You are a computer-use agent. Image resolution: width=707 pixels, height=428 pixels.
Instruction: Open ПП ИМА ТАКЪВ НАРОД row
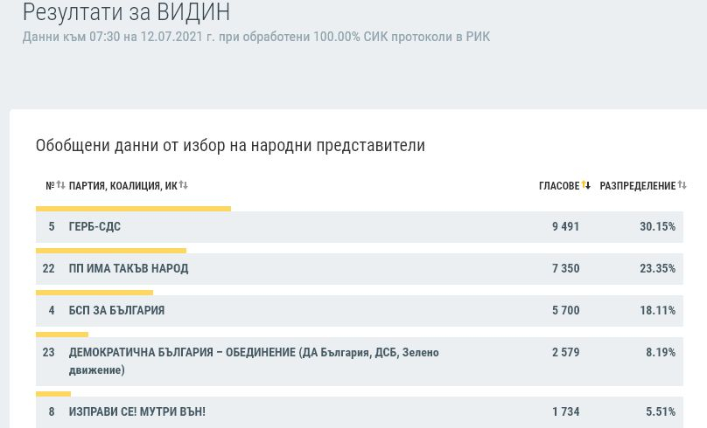coord(360,269)
